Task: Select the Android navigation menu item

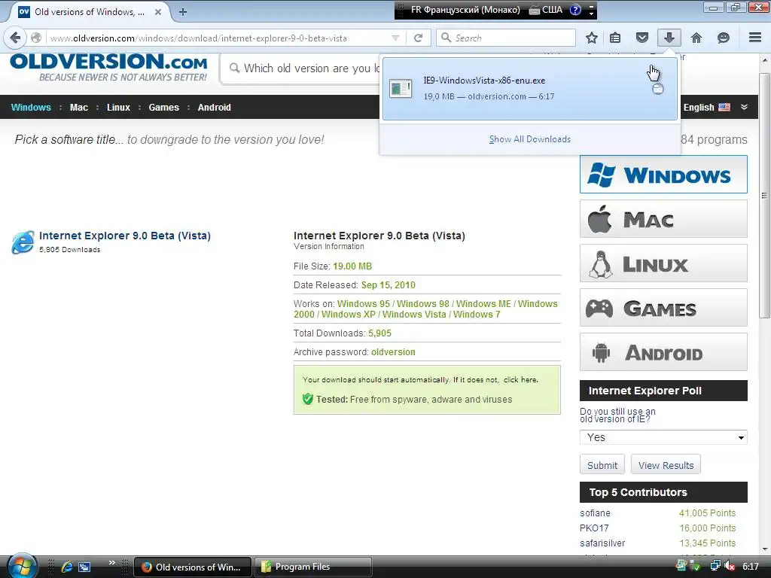Action: (214, 107)
